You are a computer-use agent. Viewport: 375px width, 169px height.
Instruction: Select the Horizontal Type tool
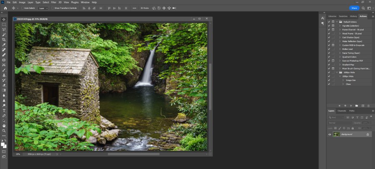click(4, 110)
